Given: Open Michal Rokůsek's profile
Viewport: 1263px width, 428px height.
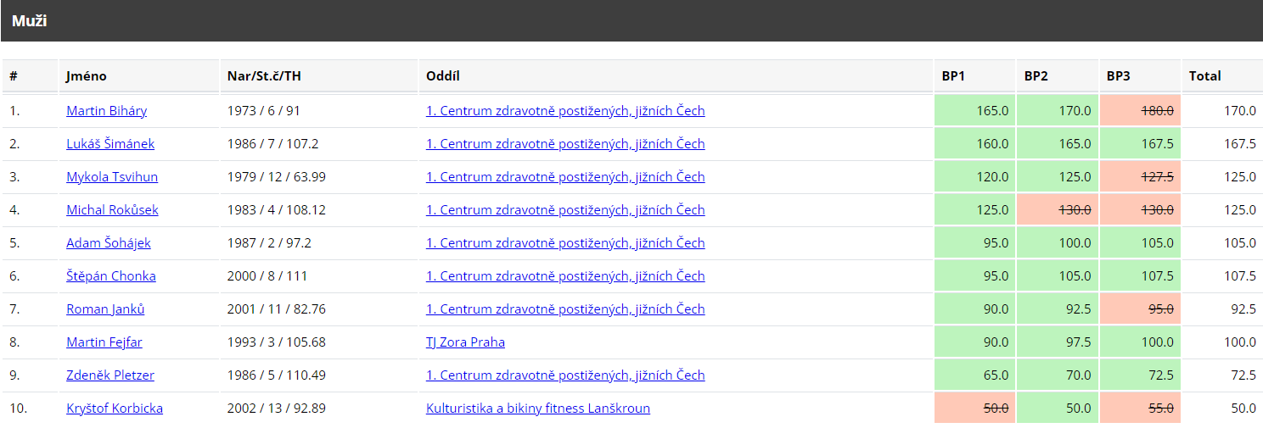Looking at the screenshot, I should [x=112, y=210].
